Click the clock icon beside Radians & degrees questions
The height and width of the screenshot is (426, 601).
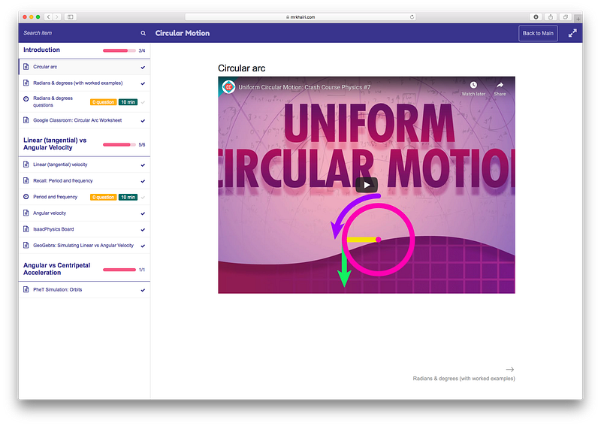tap(26, 98)
